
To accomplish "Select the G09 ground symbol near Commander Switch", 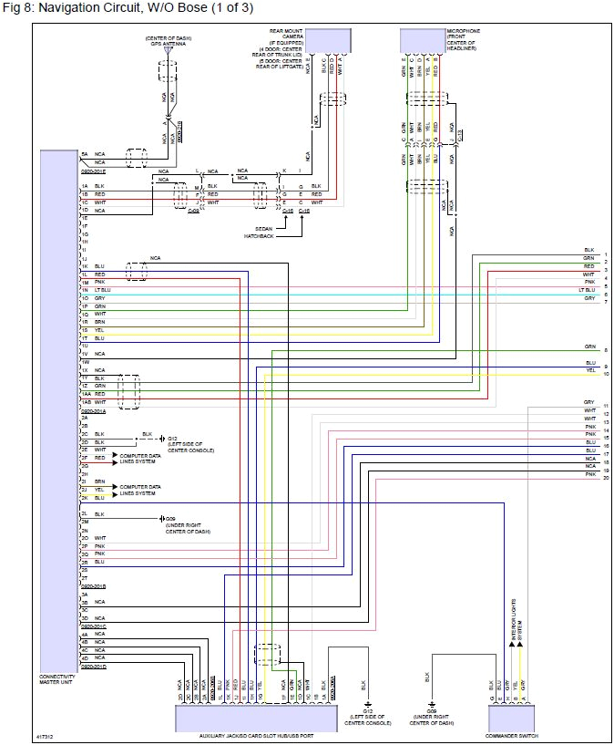I will click(x=433, y=703).
